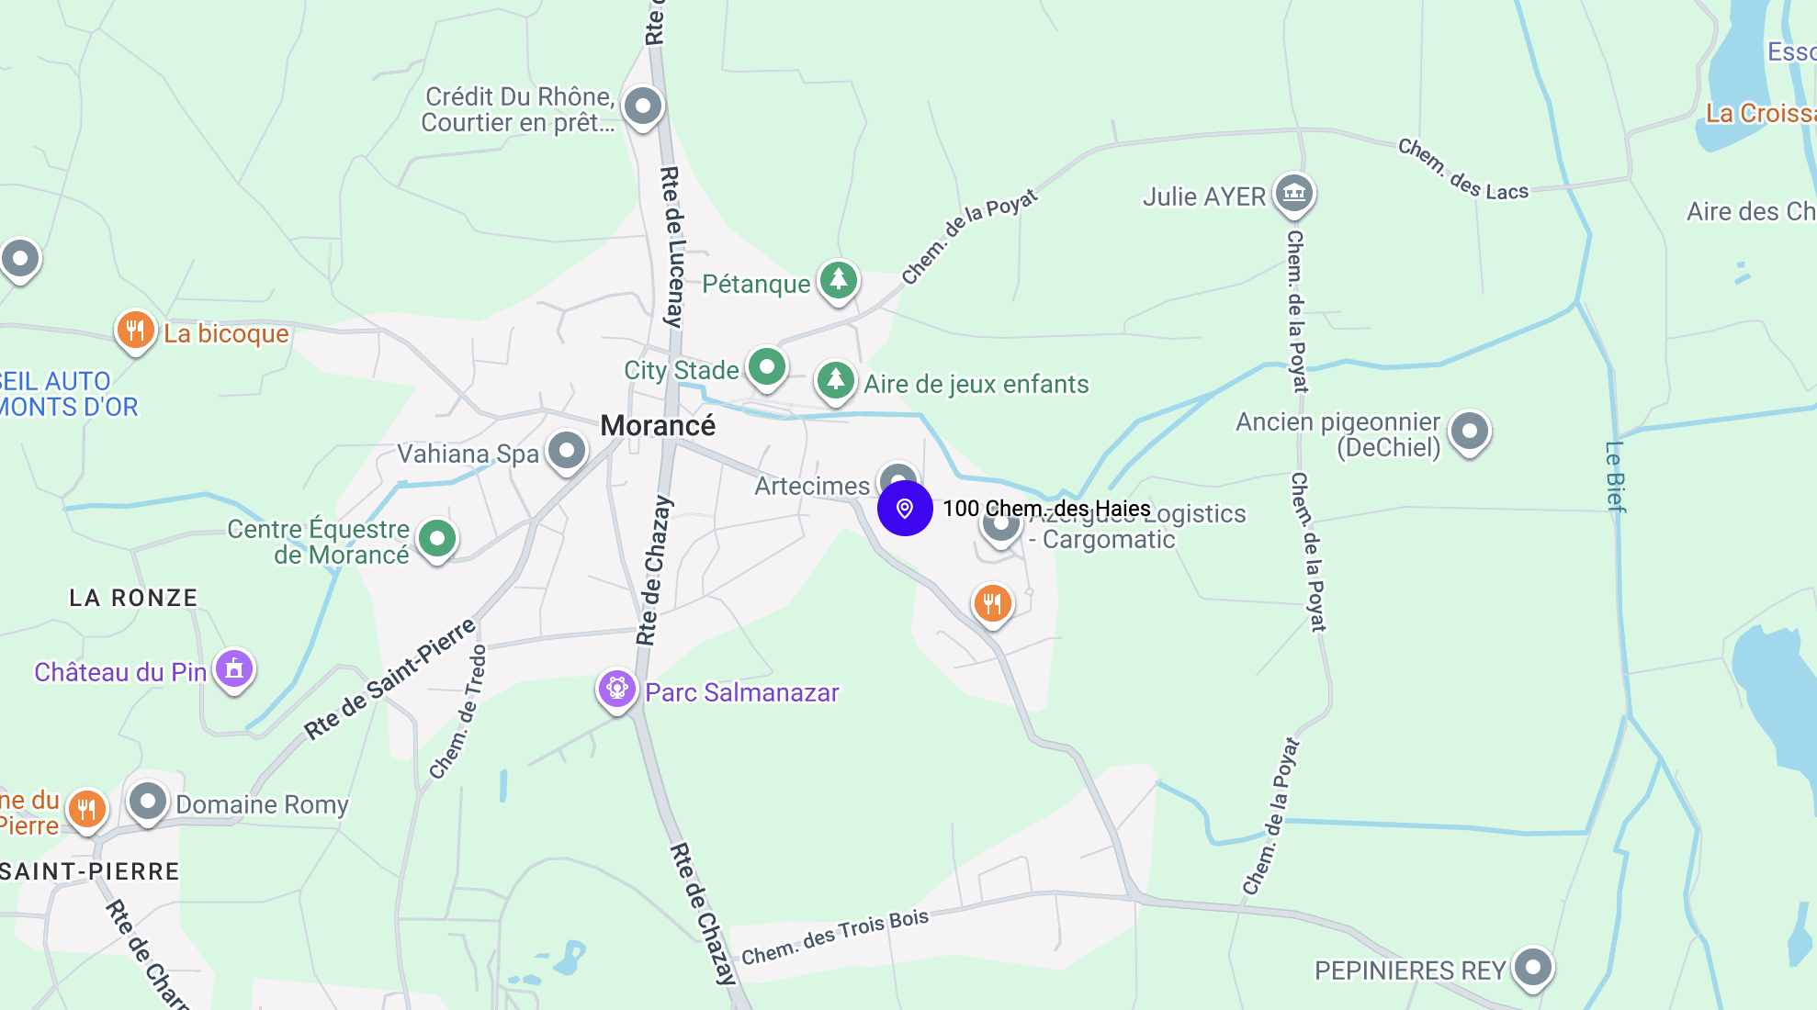Image resolution: width=1817 pixels, height=1010 pixels.
Task: Select the Julie AYER museum icon
Action: click(x=1294, y=195)
